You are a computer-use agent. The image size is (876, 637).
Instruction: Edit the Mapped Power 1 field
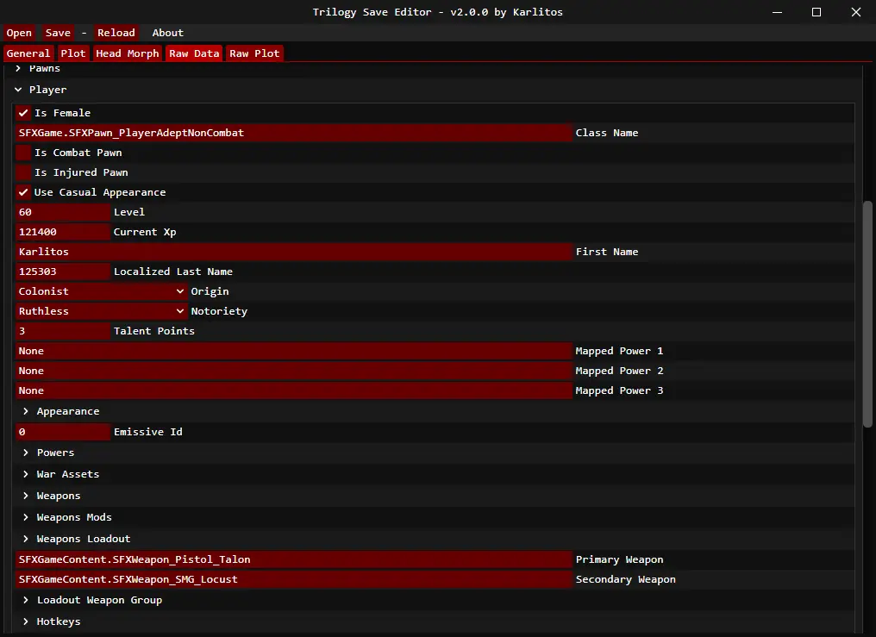point(294,351)
